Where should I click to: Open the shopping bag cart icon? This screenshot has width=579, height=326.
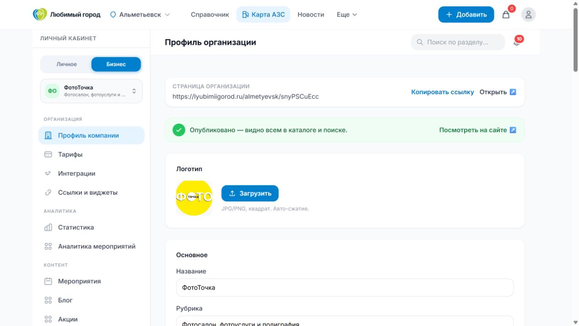(x=506, y=15)
